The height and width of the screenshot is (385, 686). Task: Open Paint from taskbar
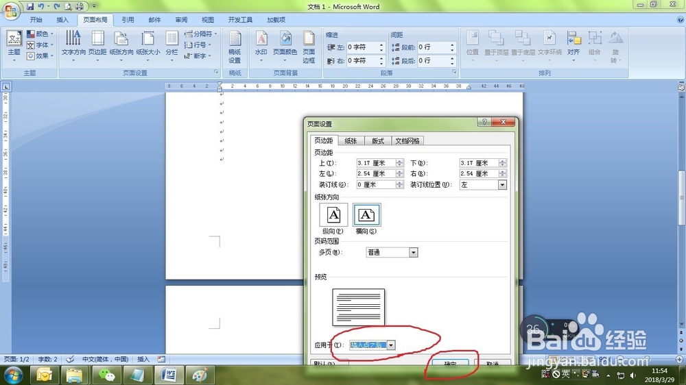(x=200, y=375)
